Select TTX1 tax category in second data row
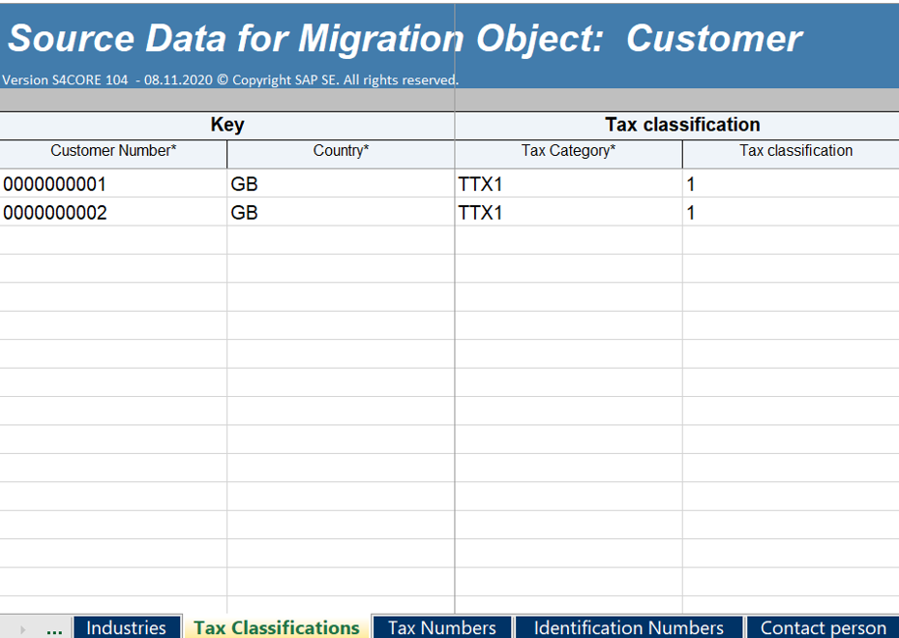899x638 pixels. pyautogui.click(x=568, y=212)
